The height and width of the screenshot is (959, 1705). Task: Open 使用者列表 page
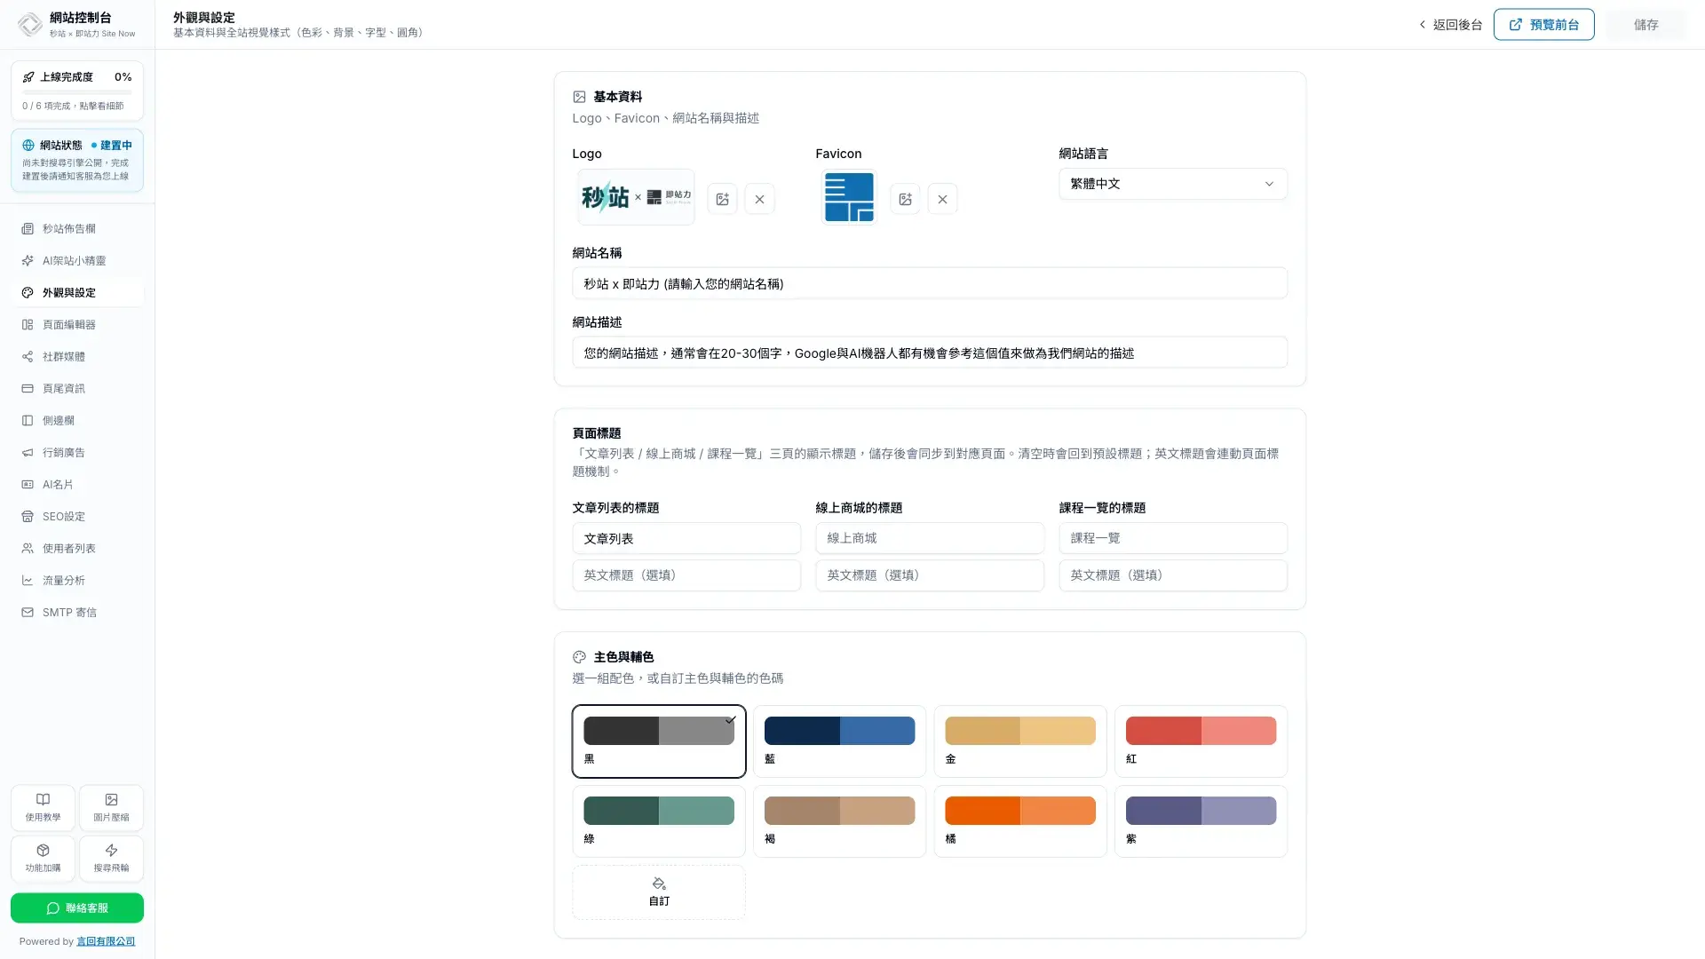click(x=77, y=549)
